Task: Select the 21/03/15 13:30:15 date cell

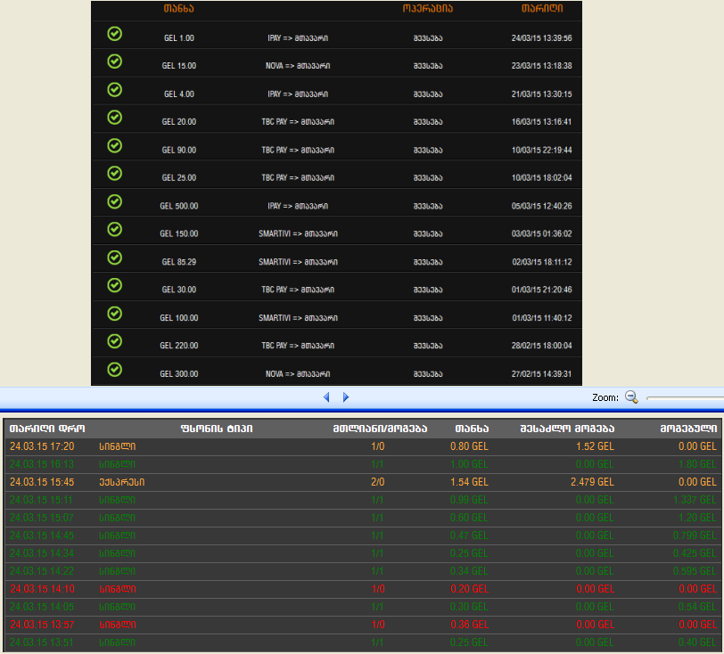Action: [x=541, y=94]
